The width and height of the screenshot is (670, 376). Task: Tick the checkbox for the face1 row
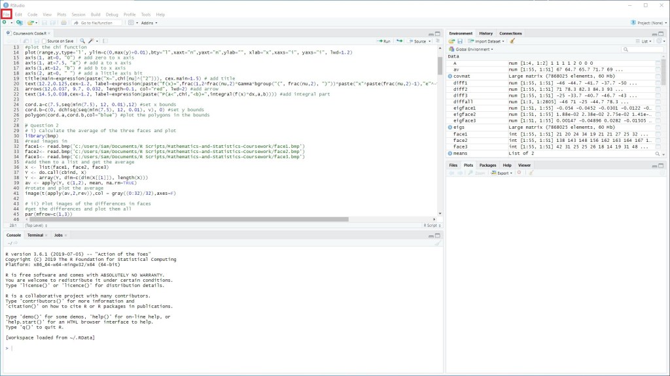click(658, 134)
